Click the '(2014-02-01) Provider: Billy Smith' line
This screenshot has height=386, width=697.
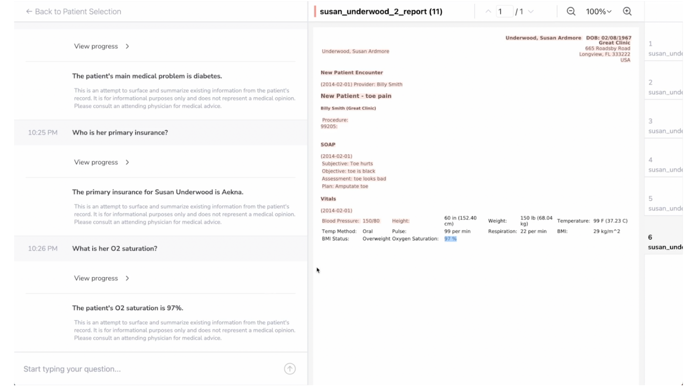(x=362, y=85)
